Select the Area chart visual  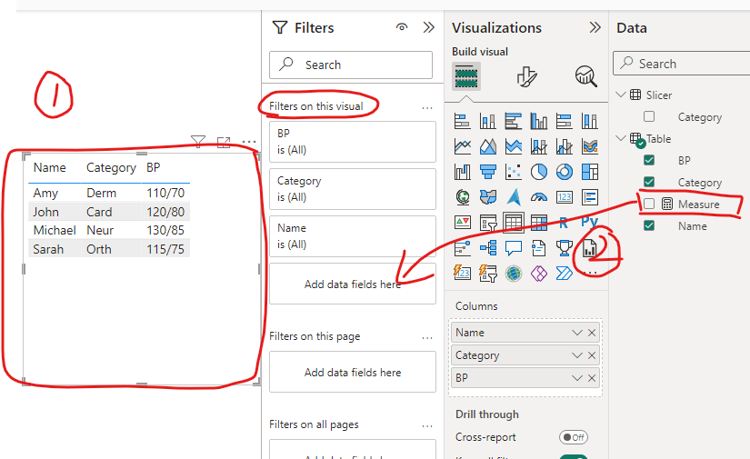(x=487, y=146)
